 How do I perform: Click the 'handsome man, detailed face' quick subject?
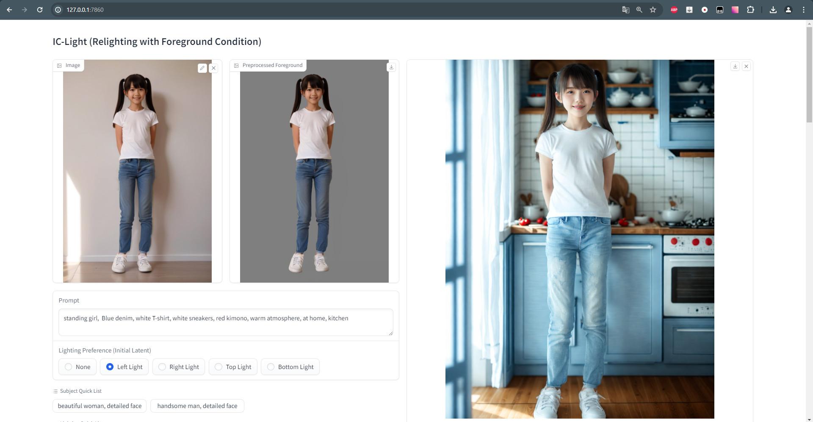click(197, 406)
